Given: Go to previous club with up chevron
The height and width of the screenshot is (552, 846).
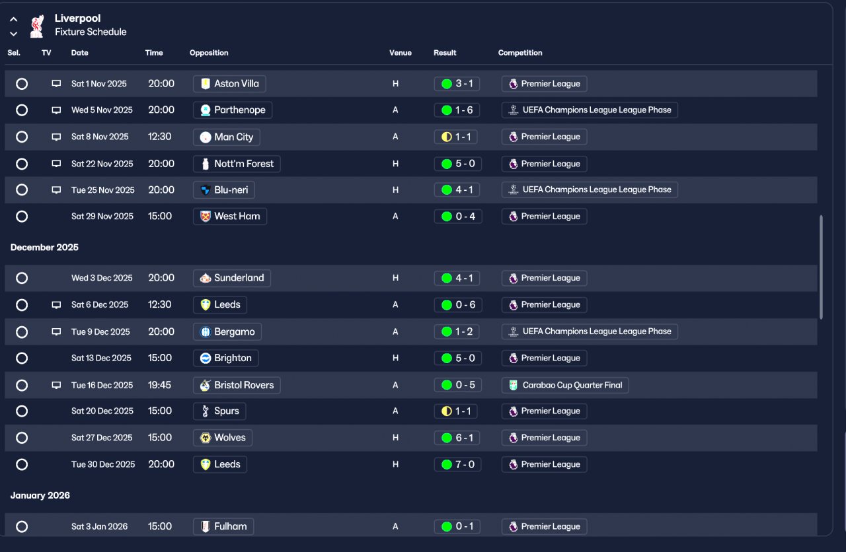Looking at the screenshot, I should 13,19.
